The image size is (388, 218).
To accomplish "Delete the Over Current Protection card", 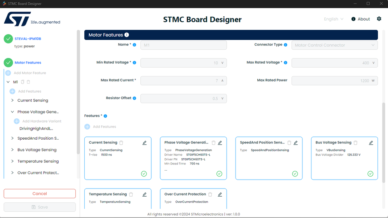I will (210, 195).
